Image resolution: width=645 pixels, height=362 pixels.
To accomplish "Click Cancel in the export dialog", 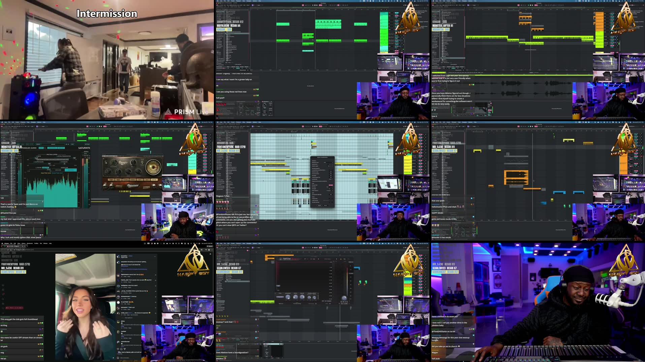I will pos(326,205).
